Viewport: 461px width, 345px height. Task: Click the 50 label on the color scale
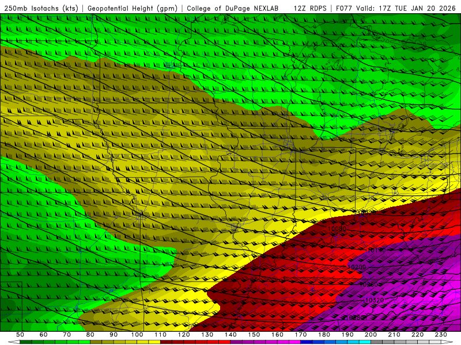[20, 335]
